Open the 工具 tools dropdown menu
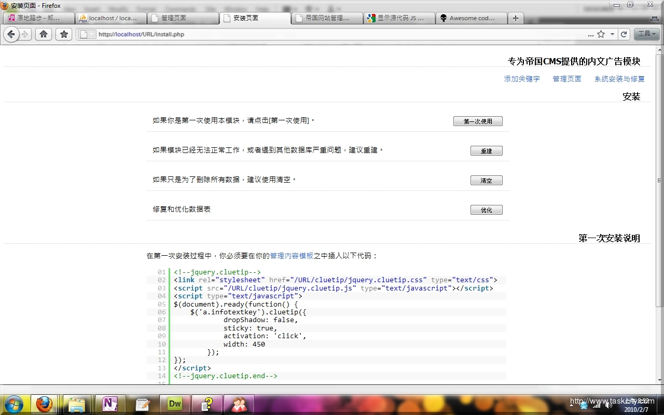This screenshot has height=415, width=664. click(x=646, y=34)
